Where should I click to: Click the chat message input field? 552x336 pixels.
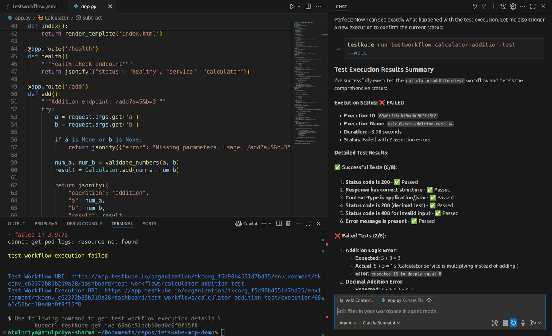439,311
